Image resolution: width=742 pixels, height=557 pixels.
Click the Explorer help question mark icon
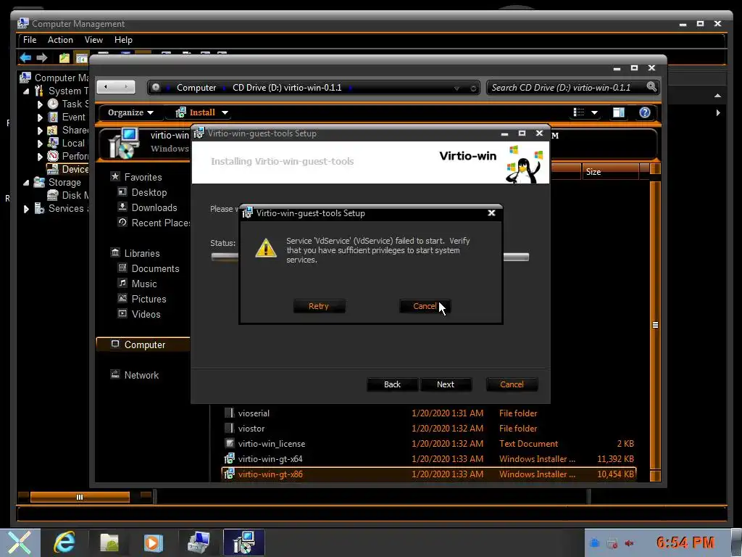(x=644, y=112)
